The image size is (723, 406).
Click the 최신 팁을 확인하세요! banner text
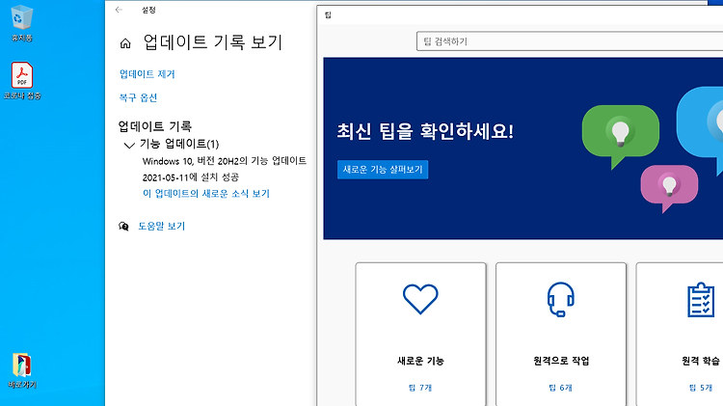pyautogui.click(x=425, y=131)
